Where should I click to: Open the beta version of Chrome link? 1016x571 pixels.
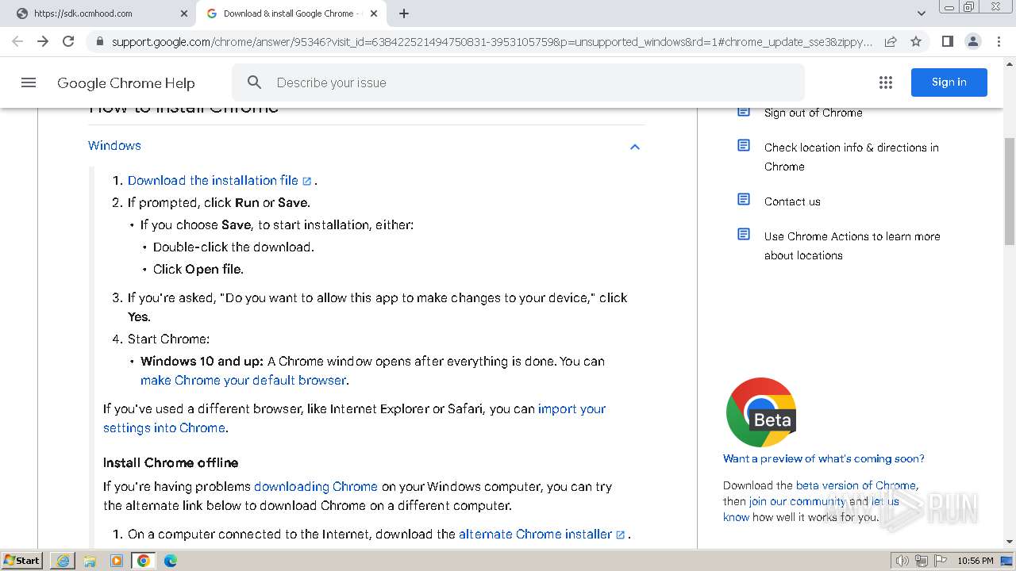856,485
